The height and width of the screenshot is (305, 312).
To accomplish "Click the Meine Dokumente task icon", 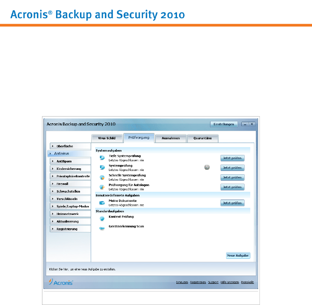I will tap(102, 203).
